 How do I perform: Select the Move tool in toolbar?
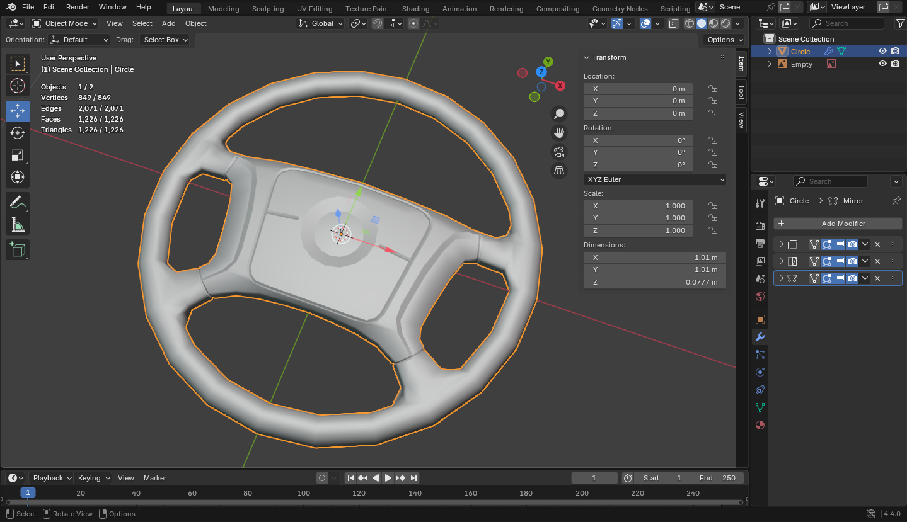coord(18,111)
